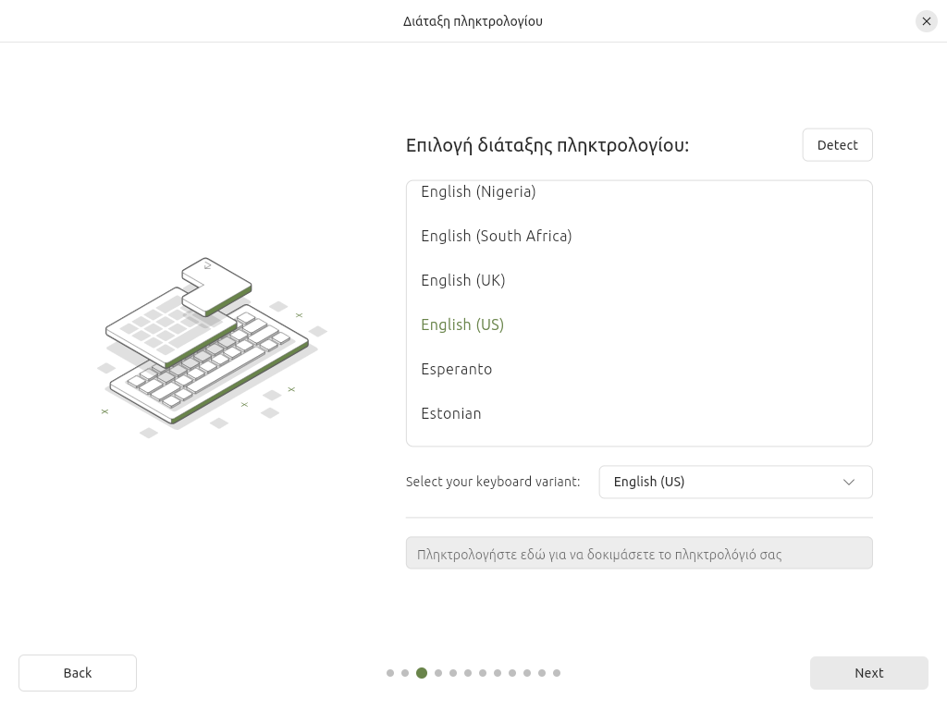The width and height of the screenshot is (947, 710).
Task: Close the keyboard layout window
Action: [927, 21]
